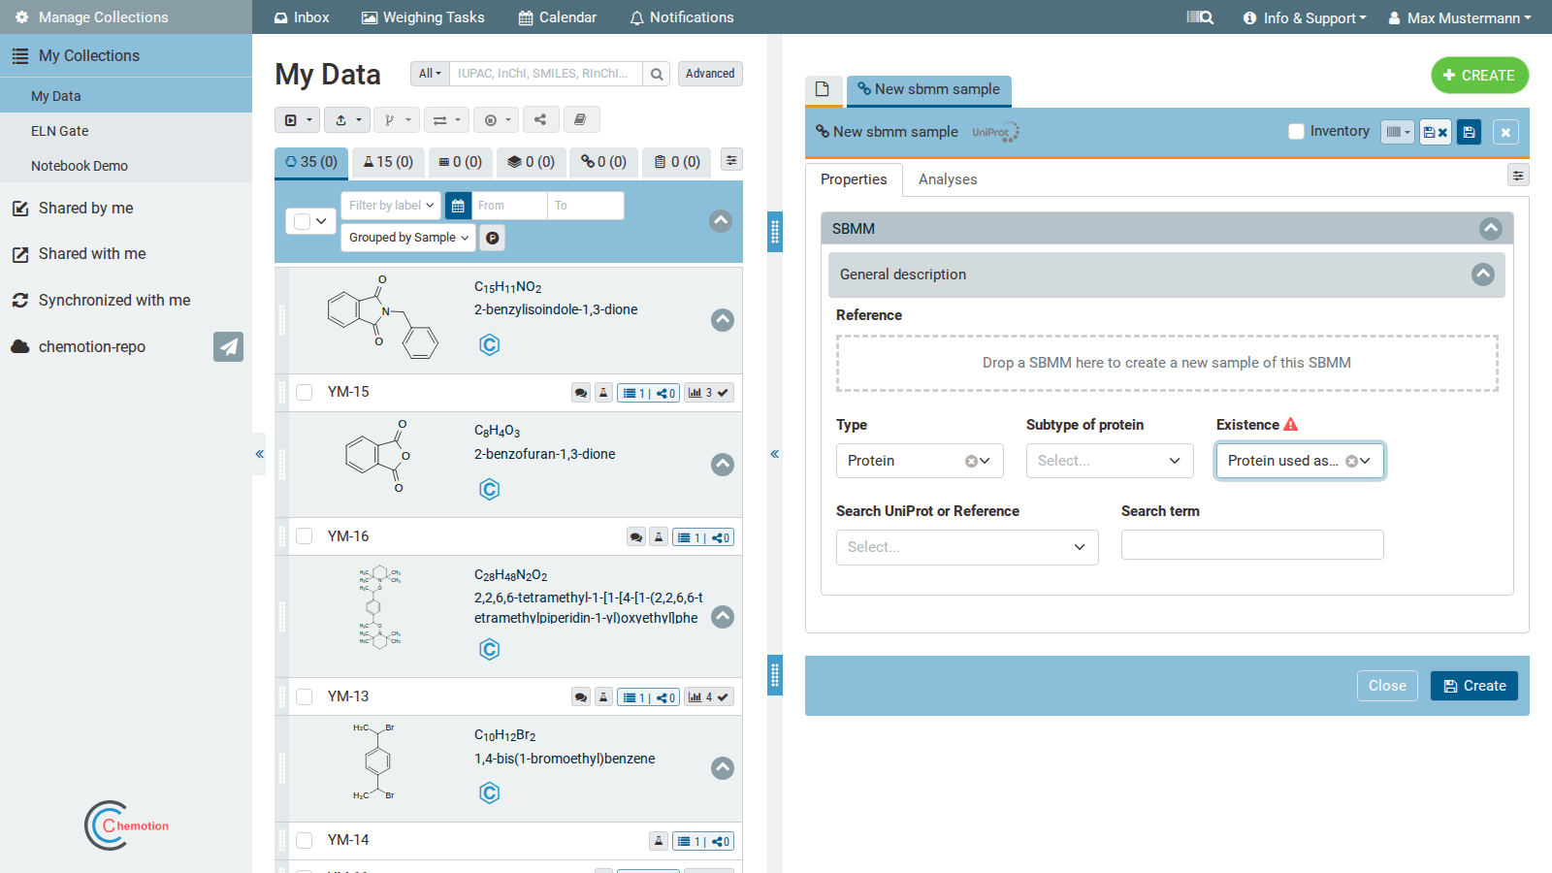Click the blue save disk icon in header

pos(1469,132)
